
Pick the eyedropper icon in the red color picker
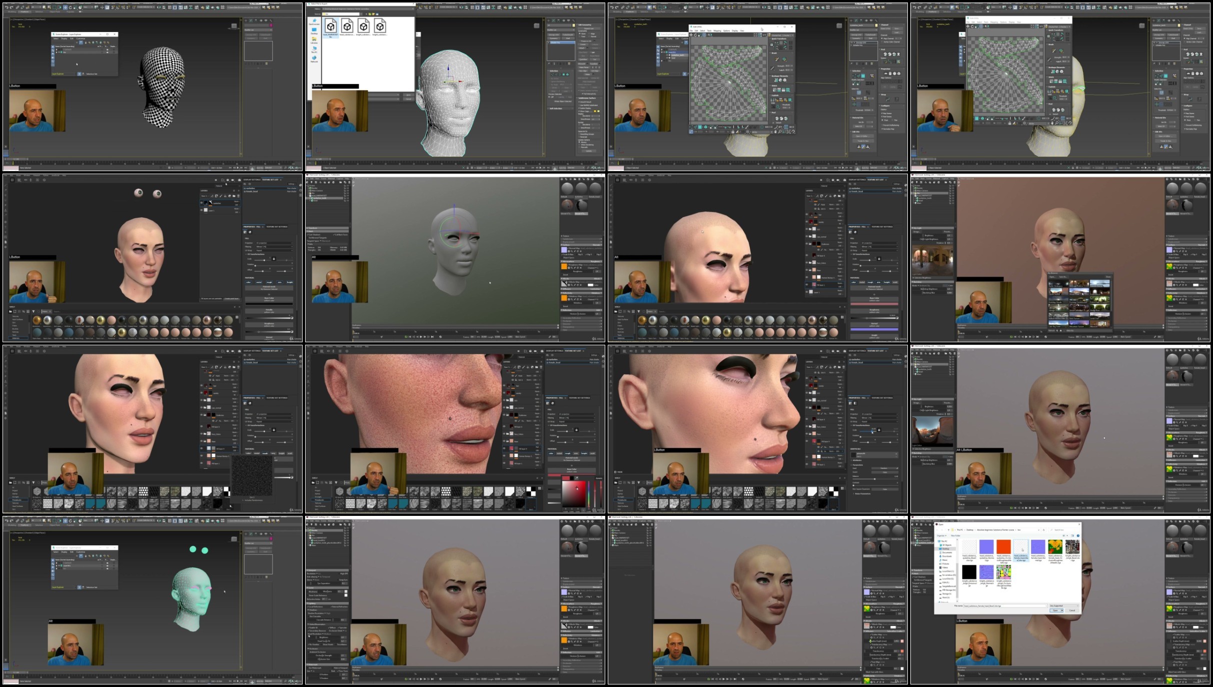tap(577, 478)
